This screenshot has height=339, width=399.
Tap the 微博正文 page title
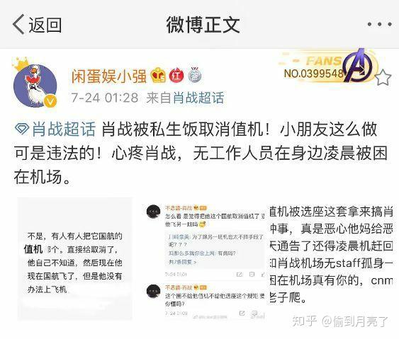[x=203, y=25]
